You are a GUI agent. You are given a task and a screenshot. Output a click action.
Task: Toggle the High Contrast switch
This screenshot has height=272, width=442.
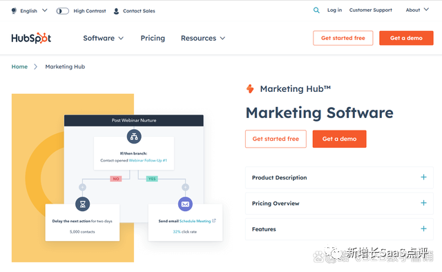62,11
